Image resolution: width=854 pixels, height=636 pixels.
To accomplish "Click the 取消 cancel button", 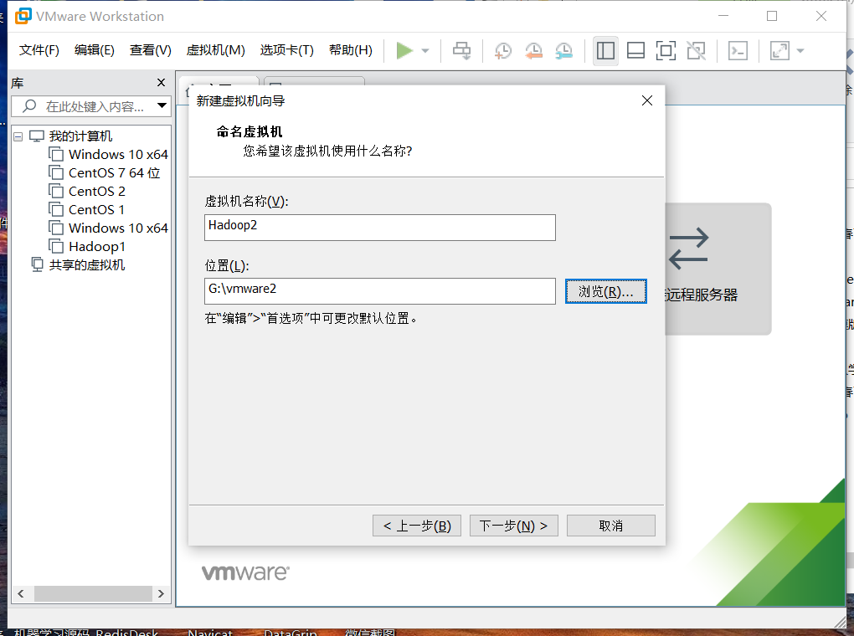I will coord(610,526).
